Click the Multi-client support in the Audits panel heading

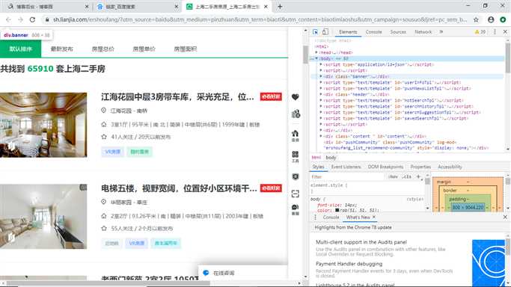(361, 241)
